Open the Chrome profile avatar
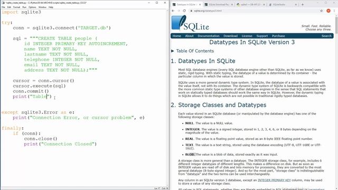The image size is (338, 190). click(x=328, y=11)
